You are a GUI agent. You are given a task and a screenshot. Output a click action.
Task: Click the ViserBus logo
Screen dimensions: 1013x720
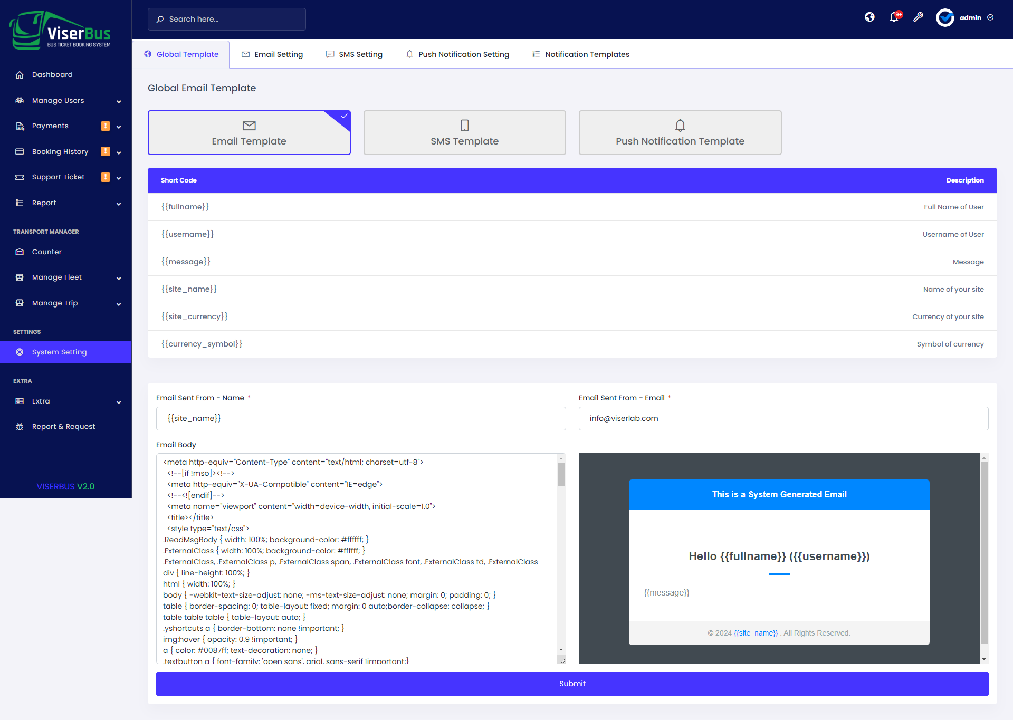coord(61,31)
